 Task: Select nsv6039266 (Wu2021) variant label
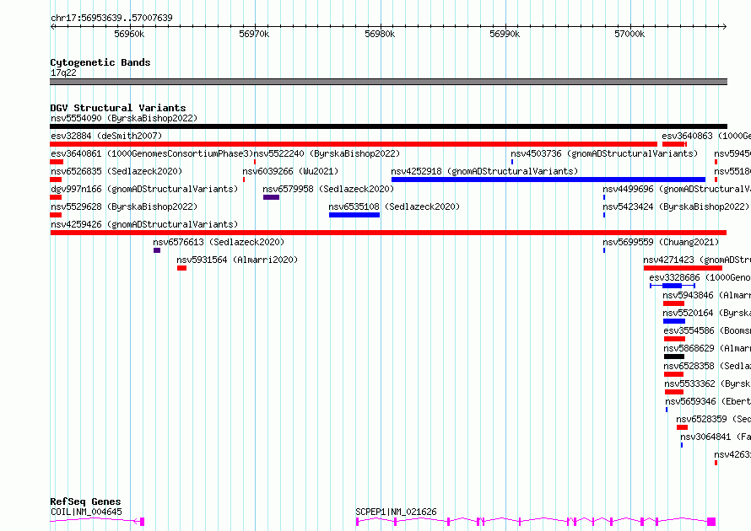click(290, 171)
